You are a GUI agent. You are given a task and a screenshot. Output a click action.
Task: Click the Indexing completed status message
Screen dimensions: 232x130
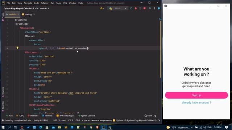pos(26,120)
